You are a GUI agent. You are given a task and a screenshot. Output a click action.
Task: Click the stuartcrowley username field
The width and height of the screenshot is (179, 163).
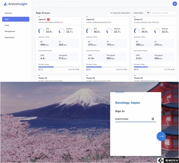coord(136,119)
